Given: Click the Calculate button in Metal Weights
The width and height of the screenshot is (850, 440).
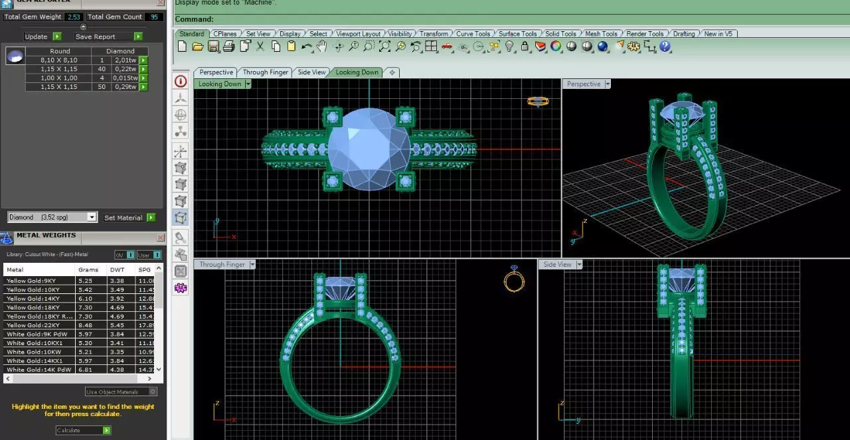Looking at the screenshot, I should (x=83, y=430).
